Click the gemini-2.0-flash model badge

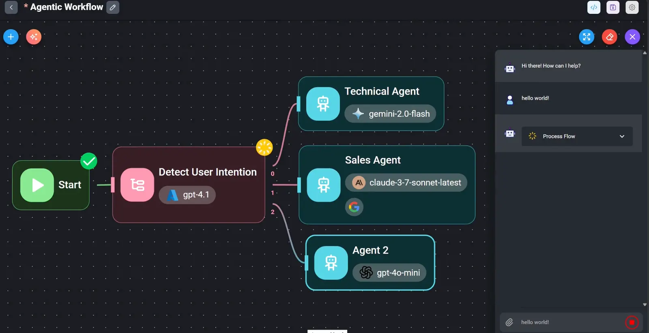pyautogui.click(x=390, y=114)
